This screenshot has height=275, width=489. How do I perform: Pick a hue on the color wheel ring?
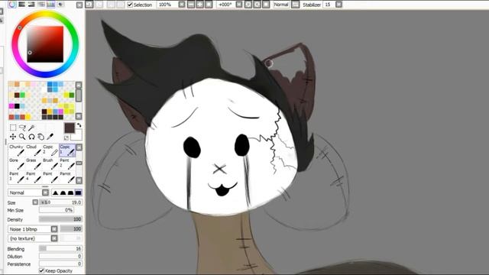click(45, 13)
